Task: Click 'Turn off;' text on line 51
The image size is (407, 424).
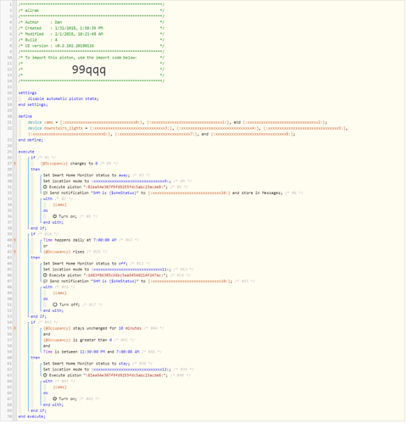Action: [70, 304]
